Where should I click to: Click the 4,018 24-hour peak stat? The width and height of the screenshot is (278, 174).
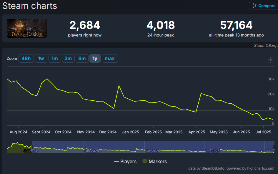point(161,29)
